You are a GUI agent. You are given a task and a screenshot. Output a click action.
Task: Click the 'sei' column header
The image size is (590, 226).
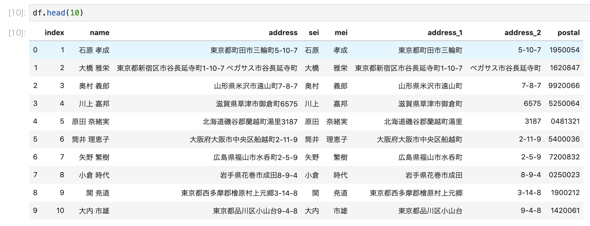[314, 33]
